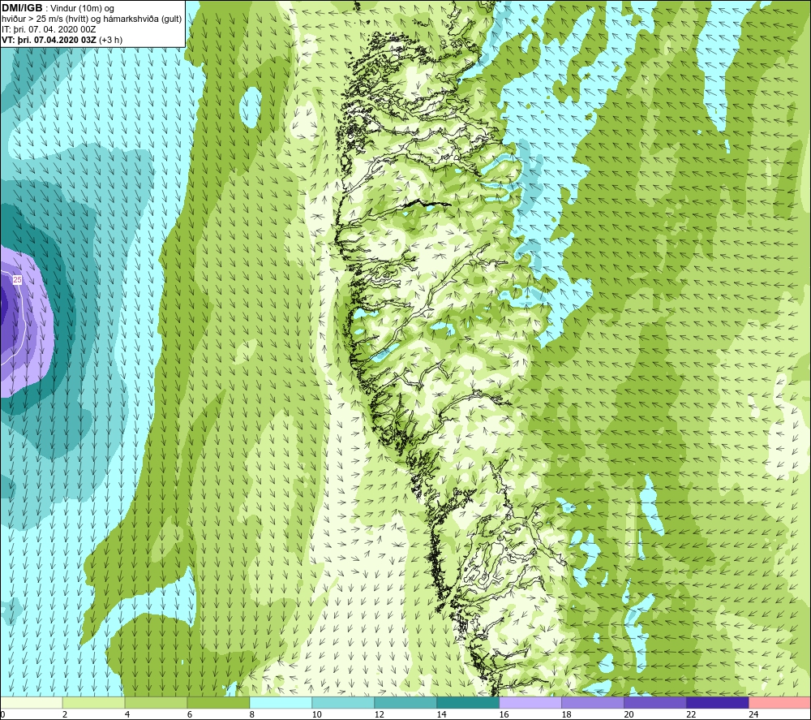Click the olive green 6–8 m/s legend swatch
This screenshot has width=811, height=720.
(219, 703)
